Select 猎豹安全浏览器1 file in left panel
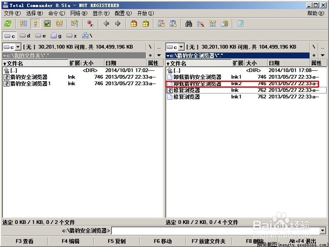This screenshot has width=329, height=247. tap(83, 84)
